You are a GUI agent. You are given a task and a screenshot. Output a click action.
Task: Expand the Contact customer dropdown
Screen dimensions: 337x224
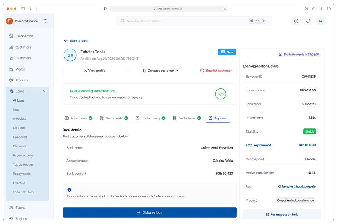[x=161, y=71]
